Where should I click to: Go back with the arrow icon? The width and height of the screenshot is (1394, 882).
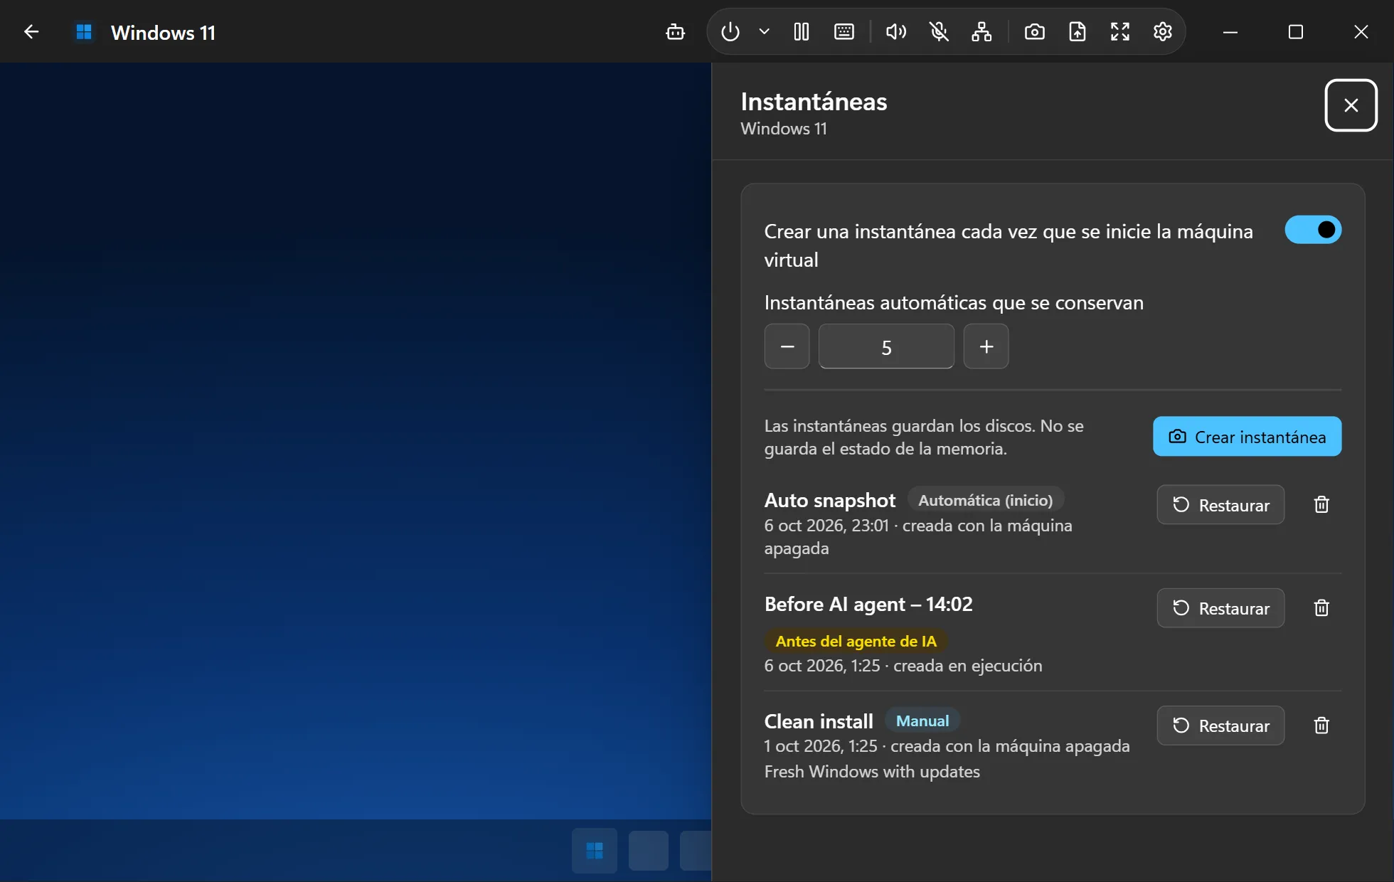tap(31, 32)
